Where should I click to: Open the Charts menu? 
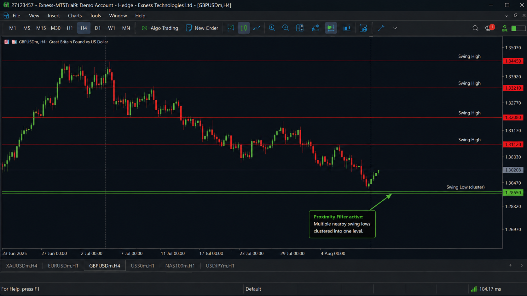(x=75, y=16)
